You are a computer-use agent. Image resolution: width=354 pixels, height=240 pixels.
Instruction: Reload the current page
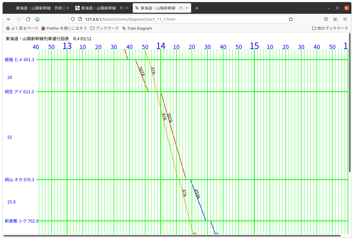28,19
